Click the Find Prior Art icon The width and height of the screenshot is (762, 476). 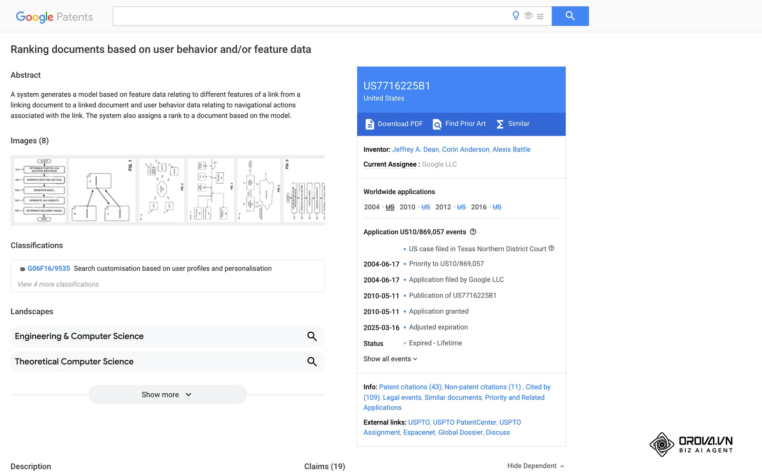pyautogui.click(x=437, y=124)
